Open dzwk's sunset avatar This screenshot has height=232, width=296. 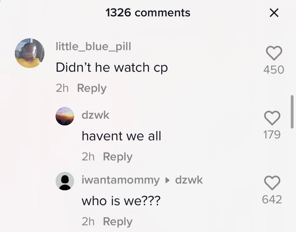pos(65,116)
